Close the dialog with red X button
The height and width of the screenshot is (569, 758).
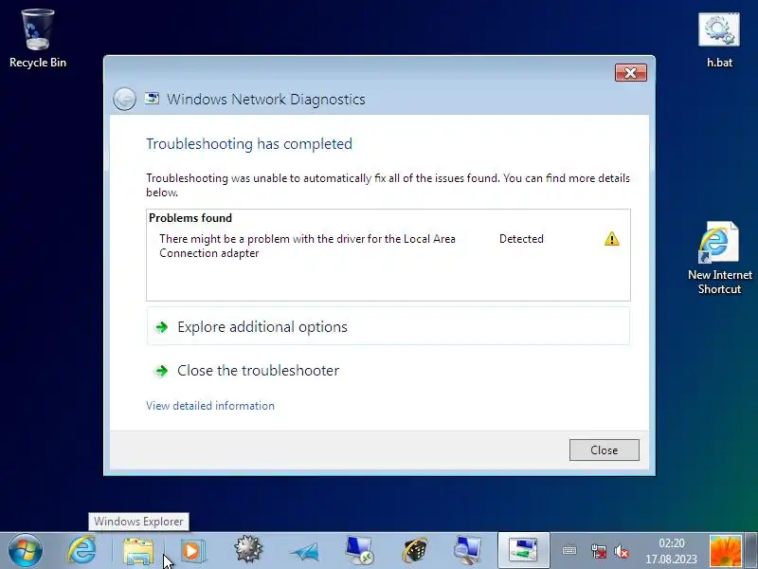point(631,73)
